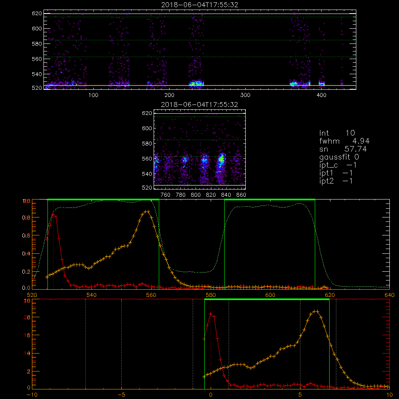Select the 'ipt_c -1' line
399x399 pixels.
point(338,165)
